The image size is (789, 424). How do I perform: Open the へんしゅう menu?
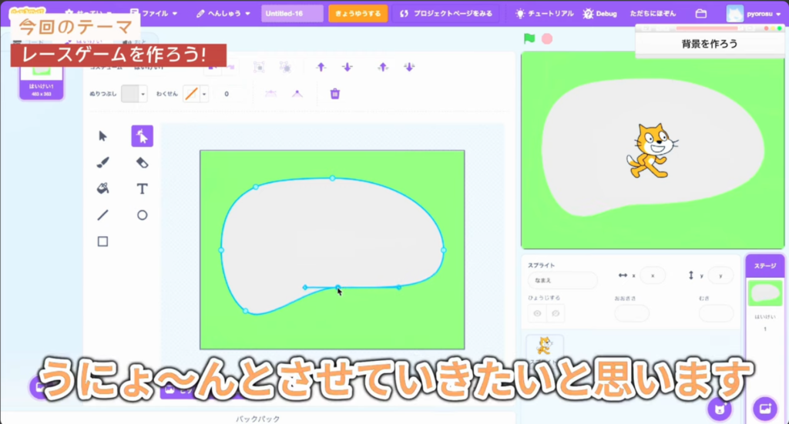(x=223, y=14)
